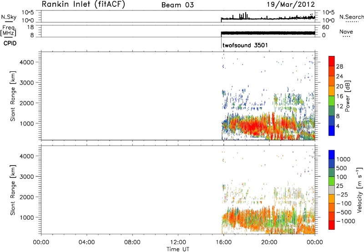Click the 'Beam 03' label
364x252 pixels.
(x=177, y=5)
